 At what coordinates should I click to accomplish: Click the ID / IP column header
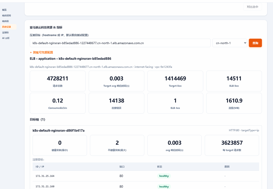point(40,166)
